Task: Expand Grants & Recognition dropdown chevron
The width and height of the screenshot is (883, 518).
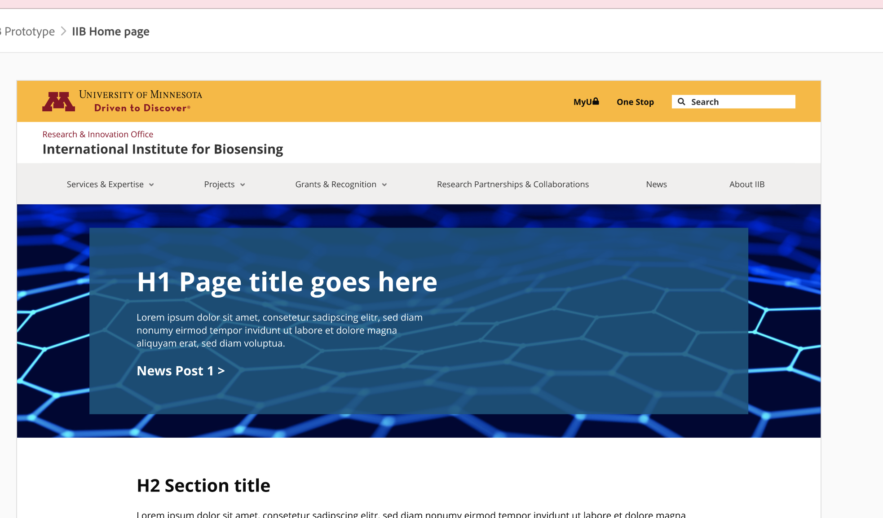Action: (384, 185)
